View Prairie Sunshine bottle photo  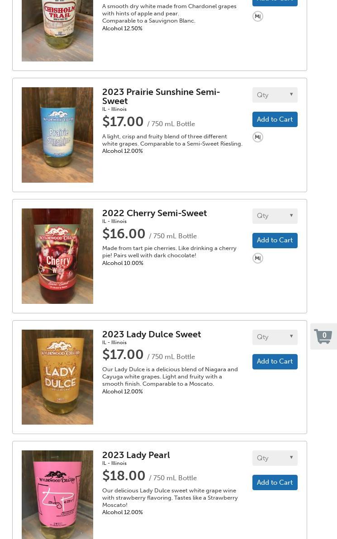pyautogui.click(x=57, y=135)
